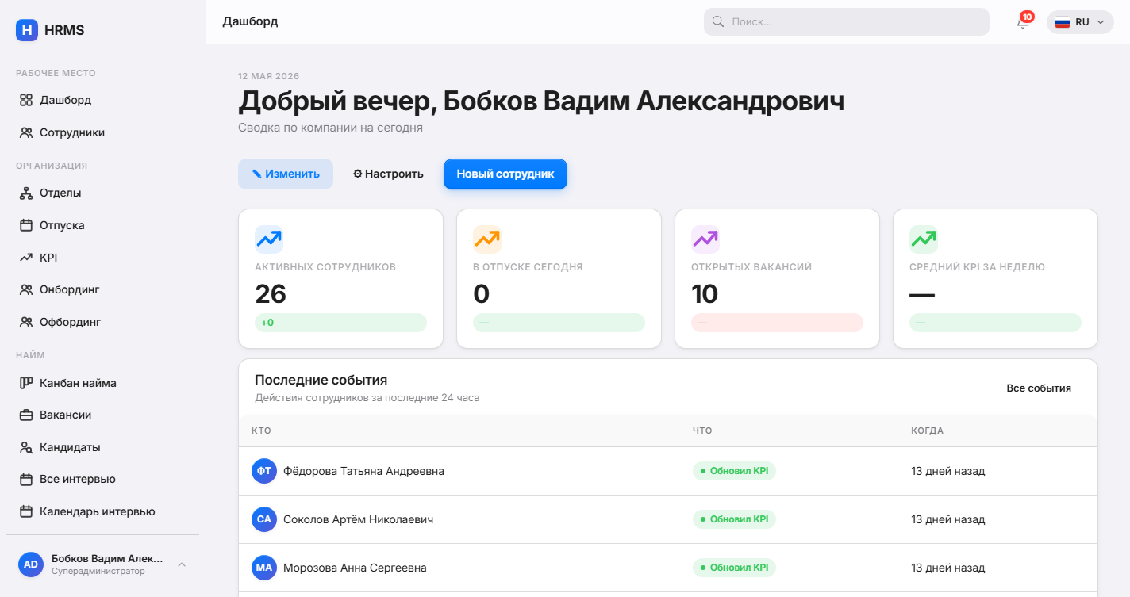
Task: Click the ФТ avatar for Фёдорова Татьяна
Action: (x=264, y=471)
